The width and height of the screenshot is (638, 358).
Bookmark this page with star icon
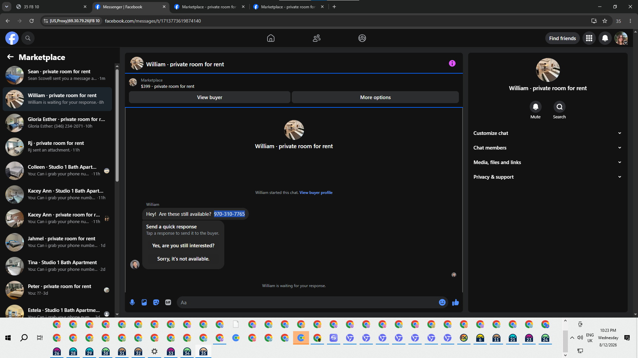(x=605, y=21)
